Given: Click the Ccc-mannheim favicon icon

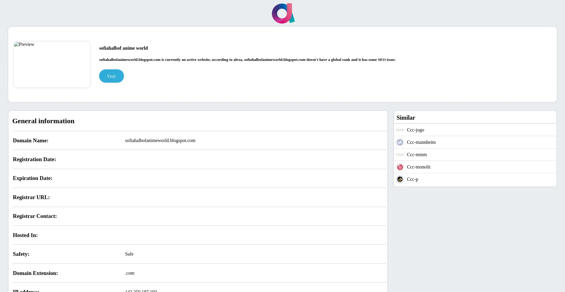Looking at the screenshot, I should tap(400, 142).
